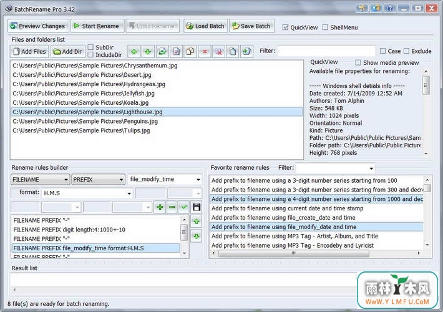Image resolution: width=443 pixels, height=312 pixels.
Task: Save Batch button
Action: (x=251, y=26)
